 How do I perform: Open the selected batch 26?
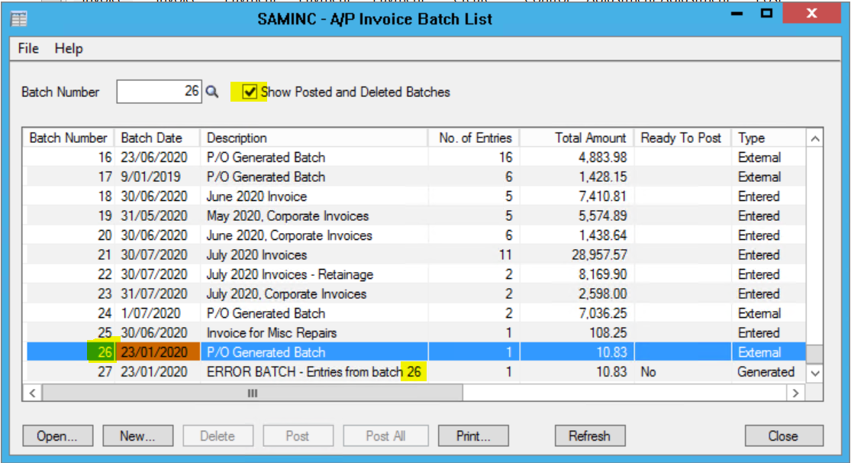click(56, 435)
